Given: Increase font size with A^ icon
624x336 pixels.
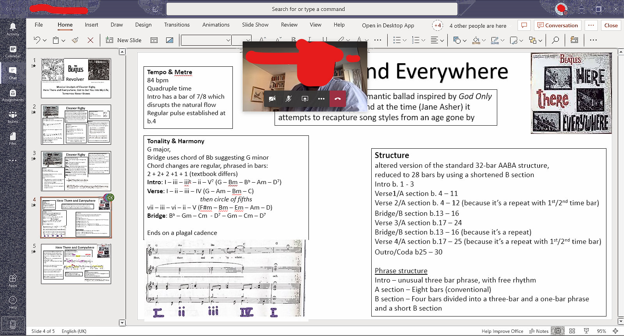Looking at the screenshot, I should (x=262, y=40).
